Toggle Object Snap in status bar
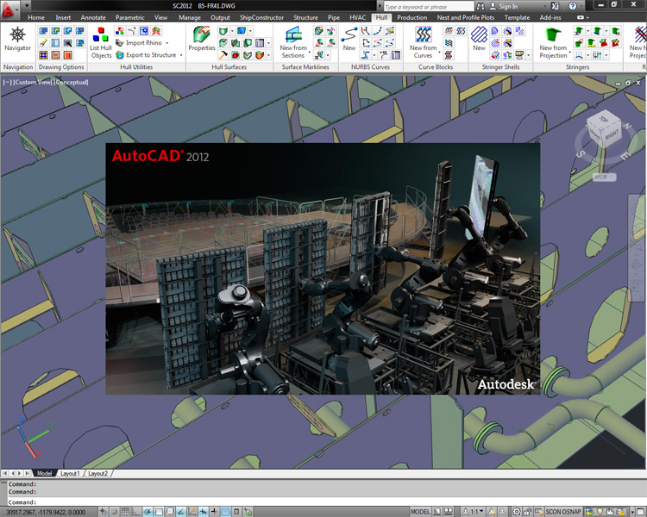 click(x=159, y=512)
